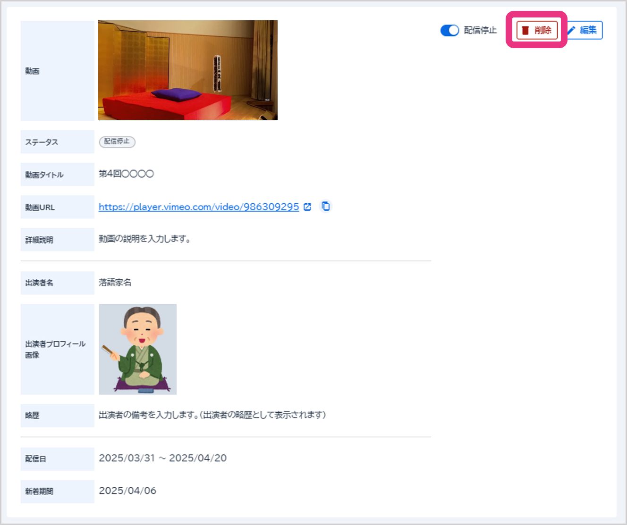The height and width of the screenshot is (525, 627).
Task: Click the trash icon on the 削除 button
Action: (x=525, y=30)
